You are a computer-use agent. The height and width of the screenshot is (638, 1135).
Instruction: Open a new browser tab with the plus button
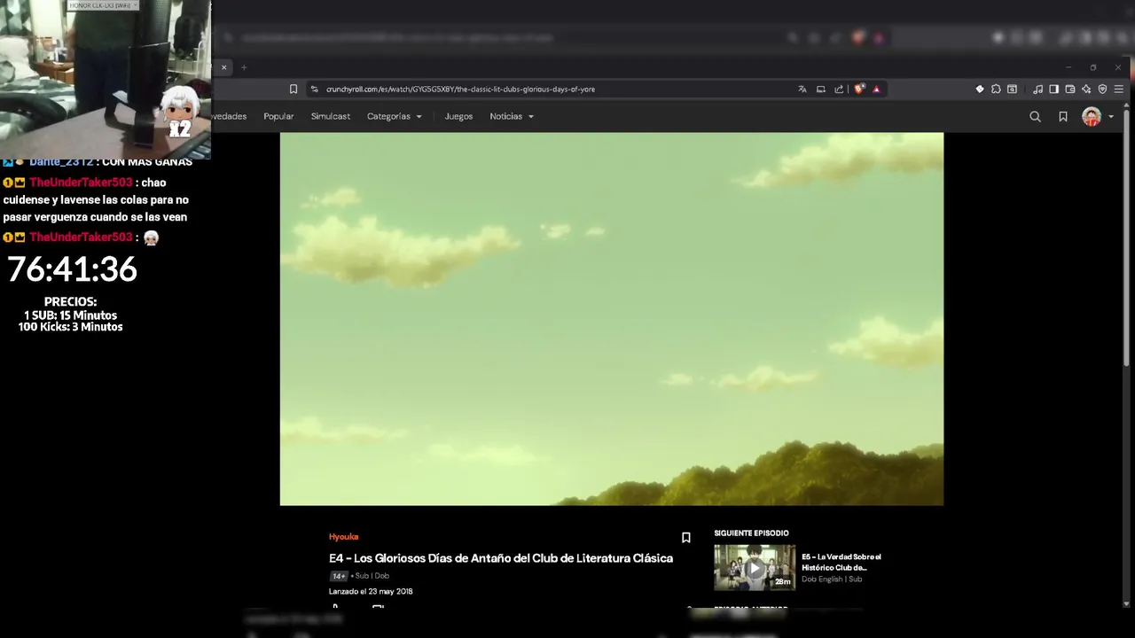pyautogui.click(x=244, y=67)
